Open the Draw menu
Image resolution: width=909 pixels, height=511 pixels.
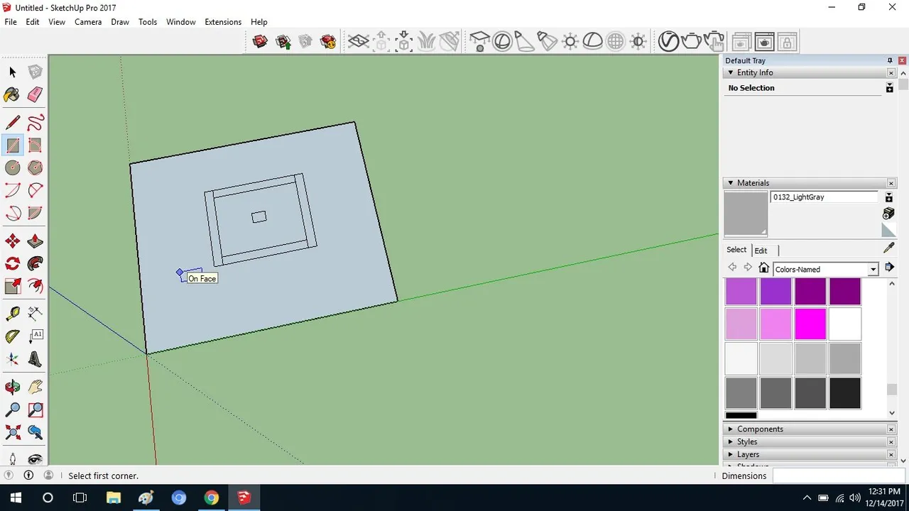120,22
